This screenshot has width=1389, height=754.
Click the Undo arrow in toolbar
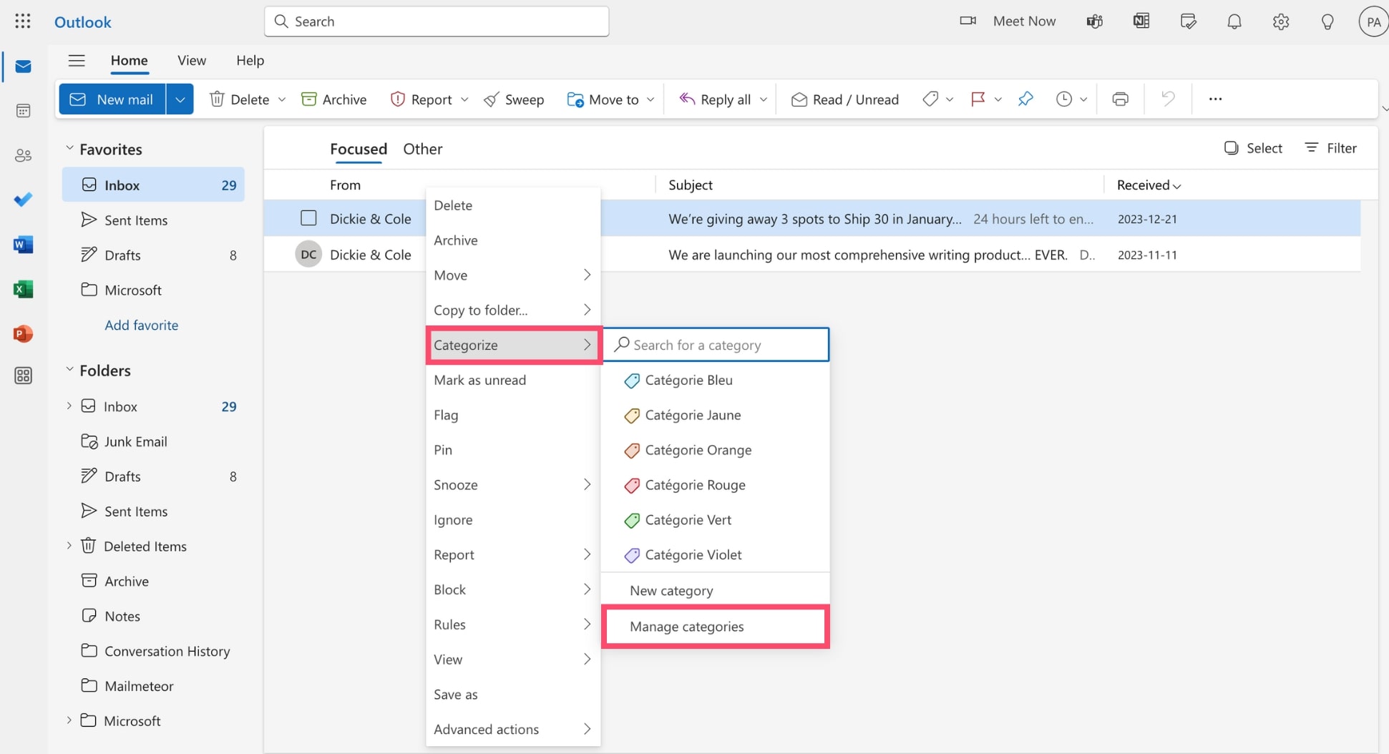point(1168,99)
